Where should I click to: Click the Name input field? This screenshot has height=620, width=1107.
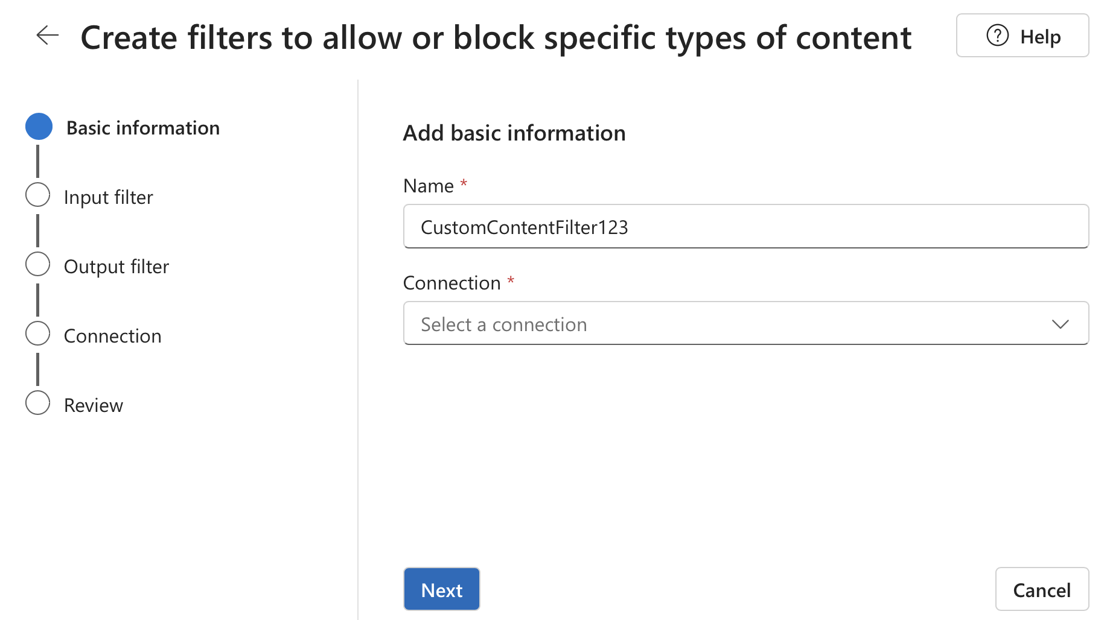(x=746, y=226)
